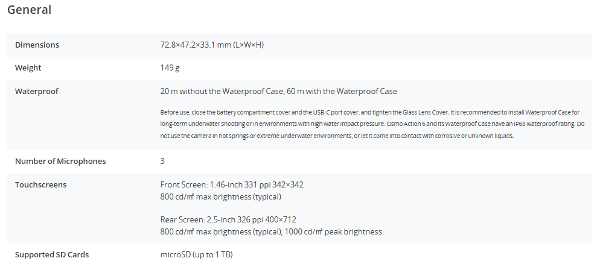Select the Touchscreens row label
This screenshot has width=600, height=264.
(41, 184)
